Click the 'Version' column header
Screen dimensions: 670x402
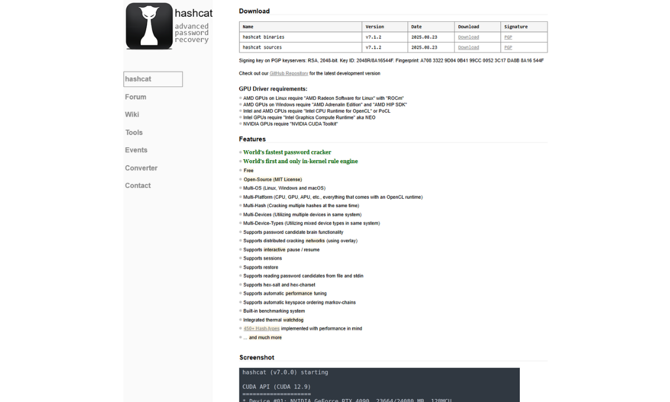385,27
